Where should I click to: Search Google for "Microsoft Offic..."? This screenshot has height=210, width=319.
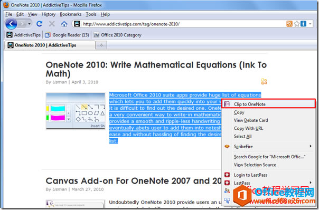point(268,157)
